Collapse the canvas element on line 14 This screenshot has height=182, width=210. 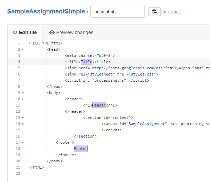(x=22, y=124)
